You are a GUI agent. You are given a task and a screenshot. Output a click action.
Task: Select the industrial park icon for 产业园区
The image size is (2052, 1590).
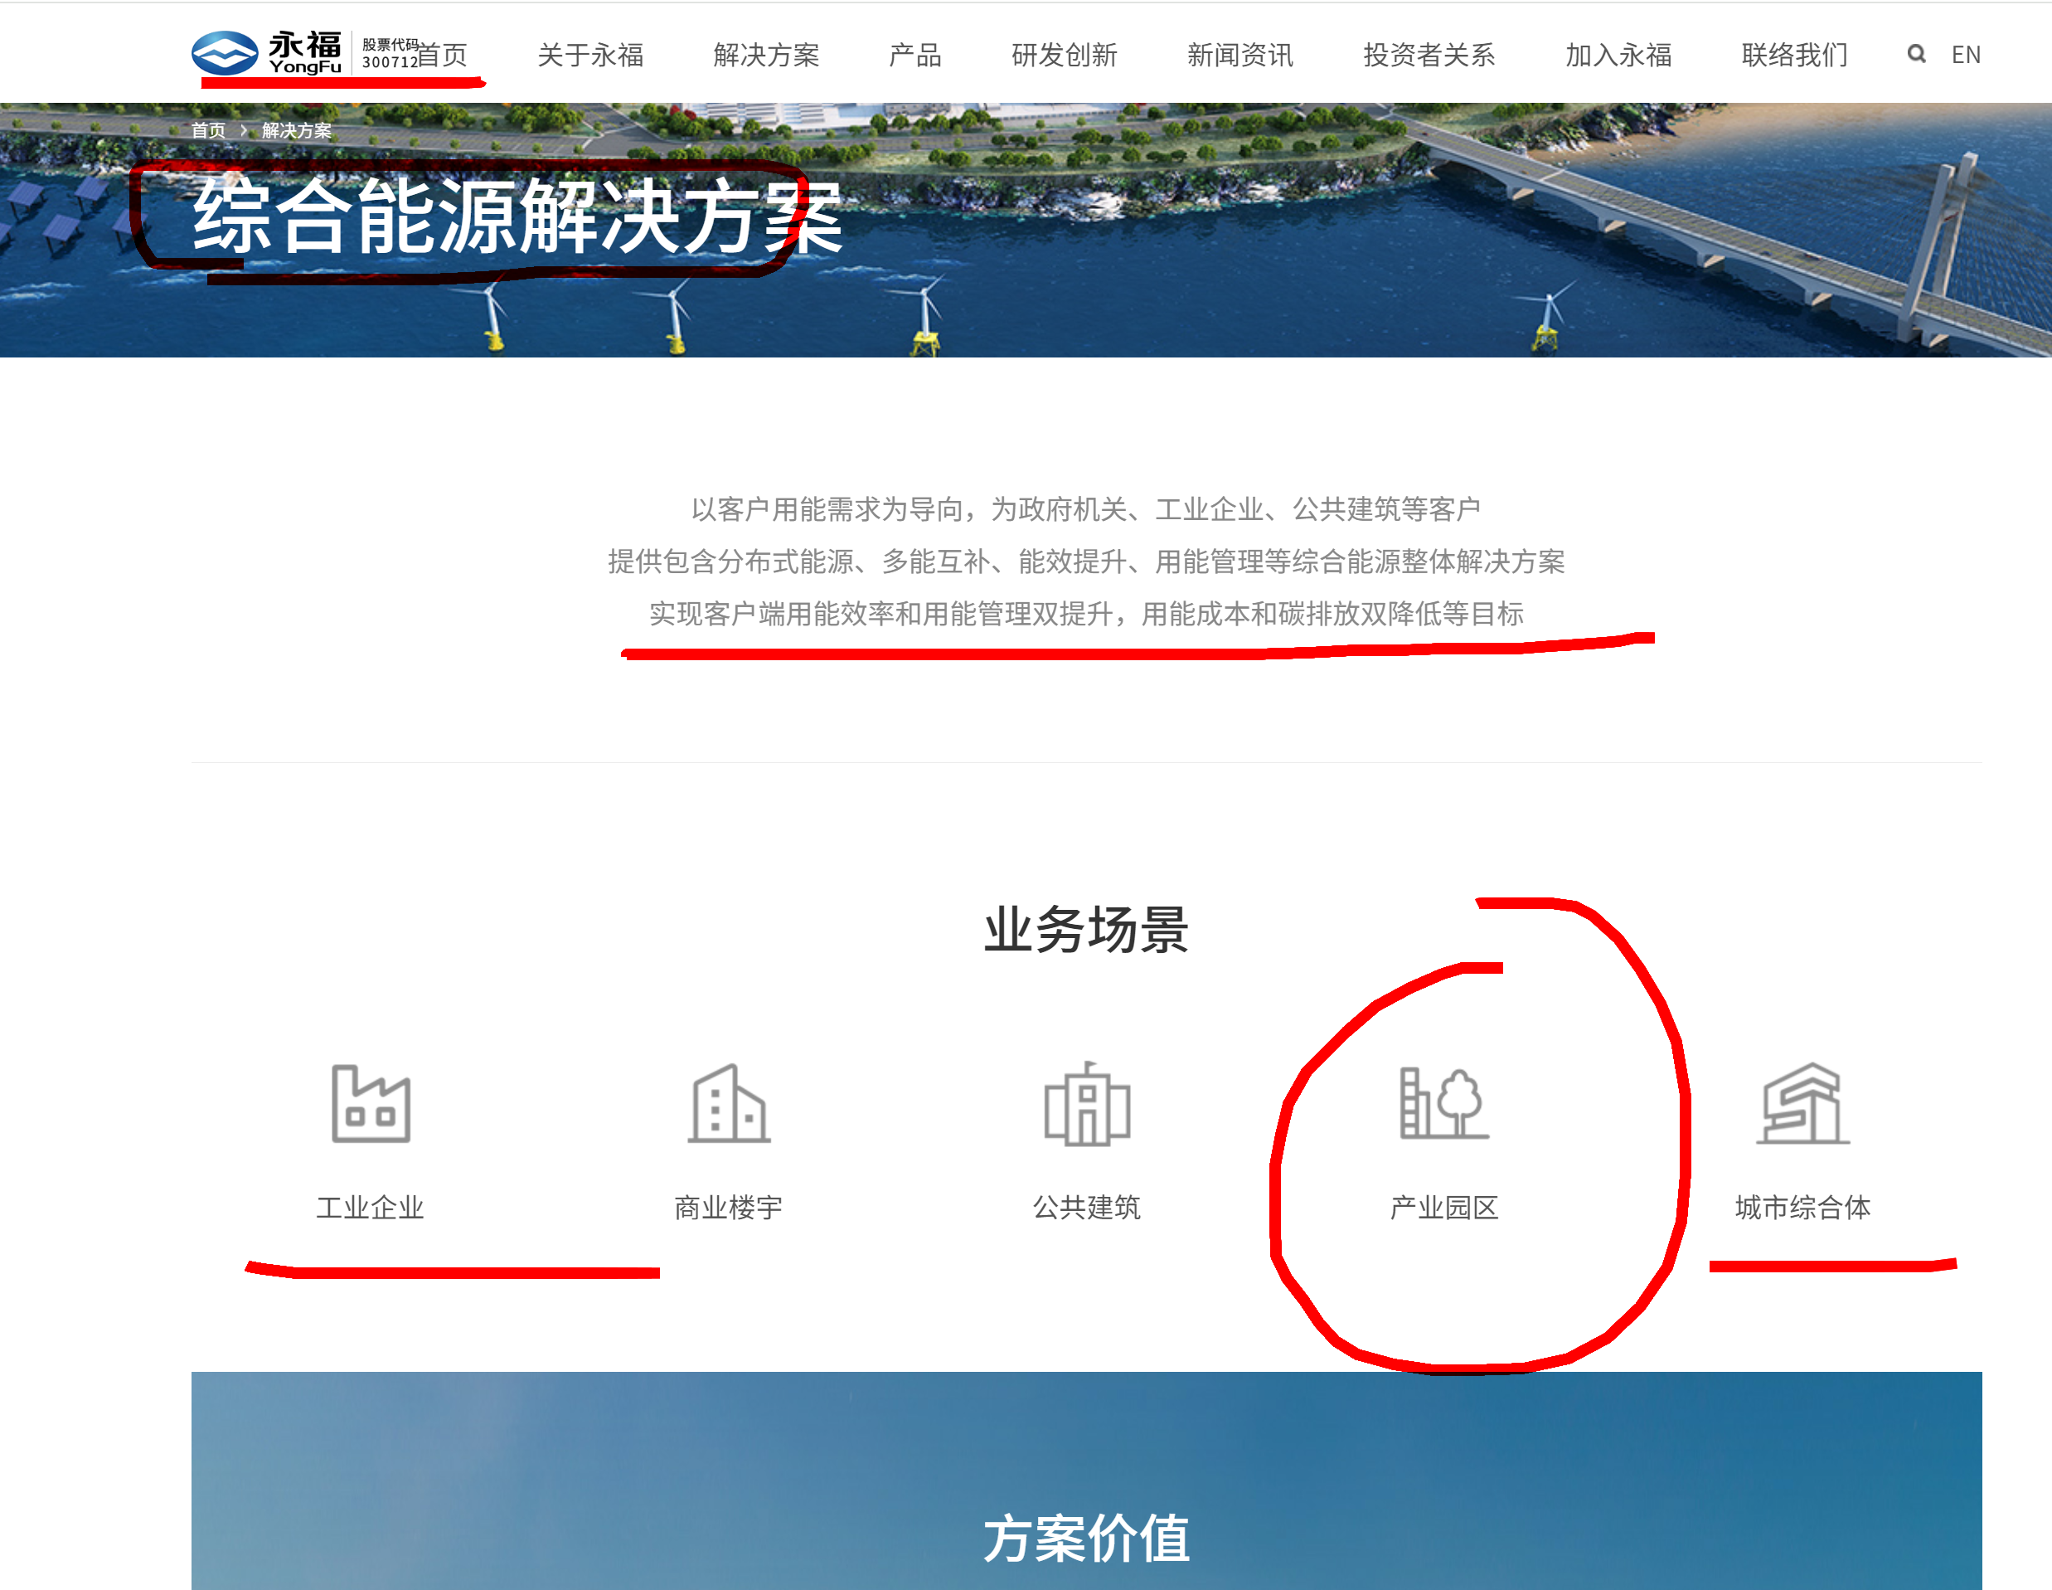point(1444,1102)
